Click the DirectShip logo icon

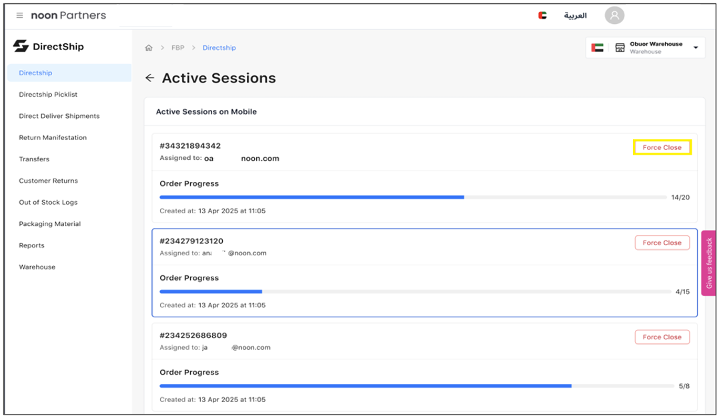point(21,47)
